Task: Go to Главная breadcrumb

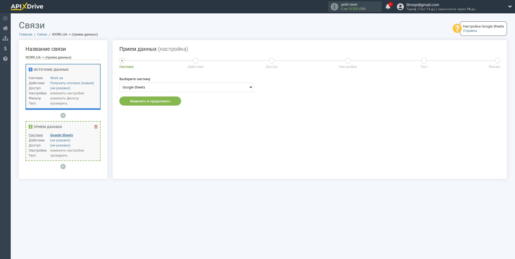Action: 25,34
